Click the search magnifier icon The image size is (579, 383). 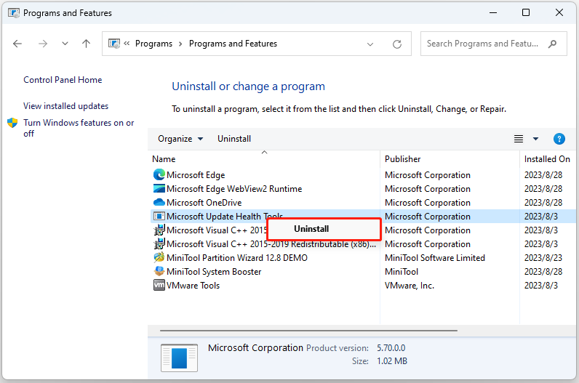[552, 44]
